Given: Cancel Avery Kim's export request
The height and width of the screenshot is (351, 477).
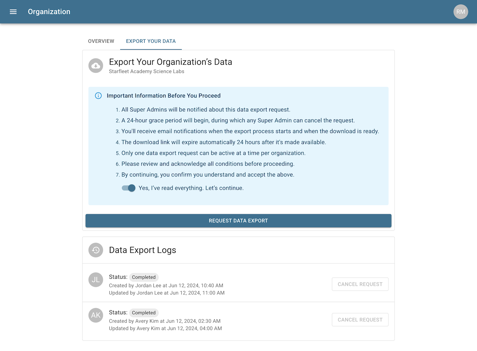Looking at the screenshot, I should tap(360, 319).
